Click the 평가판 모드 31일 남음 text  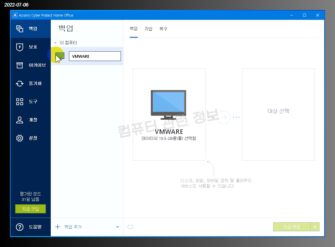tap(30, 196)
